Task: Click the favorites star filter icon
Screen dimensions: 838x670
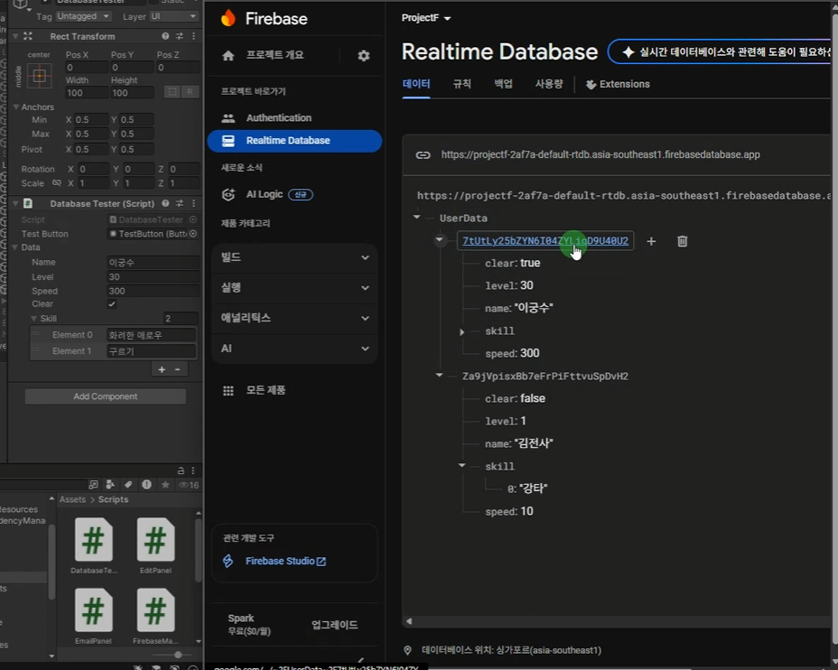Action: click(x=165, y=485)
